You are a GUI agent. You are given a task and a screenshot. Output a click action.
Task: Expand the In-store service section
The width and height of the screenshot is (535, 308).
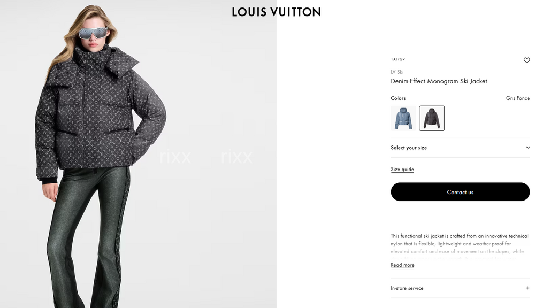pos(460,288)
